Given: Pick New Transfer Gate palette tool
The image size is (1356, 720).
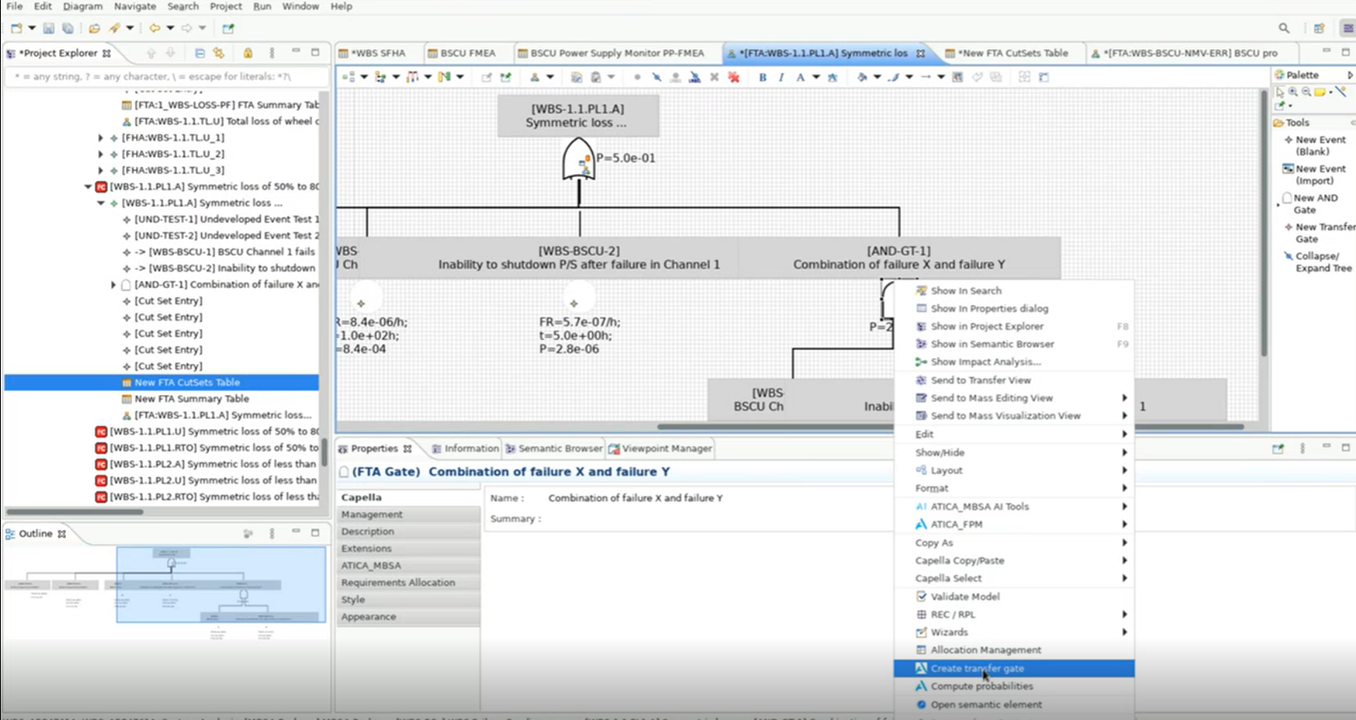Looking at the screenshot, I should tap(1318, 233).
